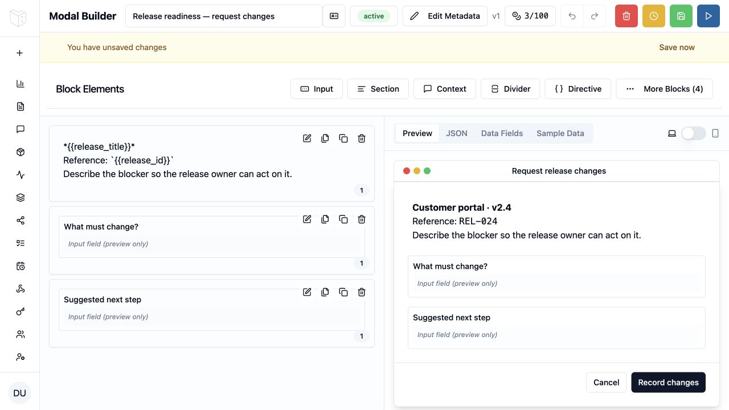Click the modal title input field
The image size is (729, 410).
224,16
